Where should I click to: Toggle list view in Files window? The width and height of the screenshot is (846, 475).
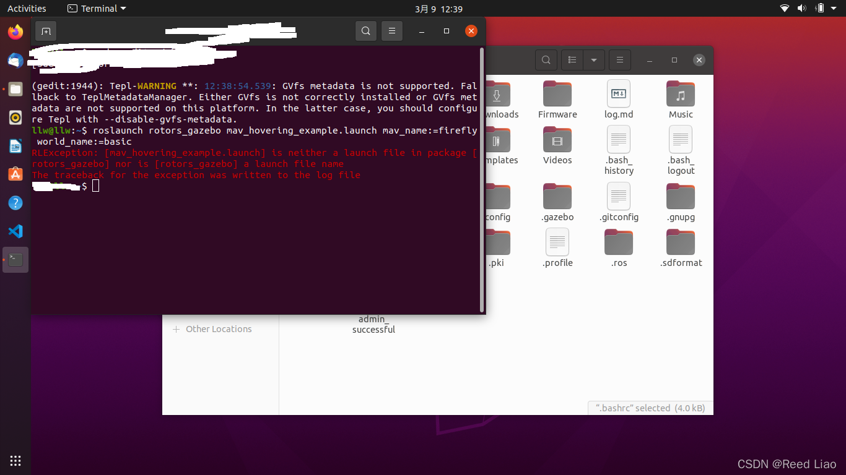point(572,60)
